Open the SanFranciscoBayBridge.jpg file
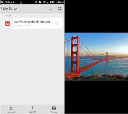The height and width of the screenshot is (114, 128). pyautogui.click(x=32, y=23)
